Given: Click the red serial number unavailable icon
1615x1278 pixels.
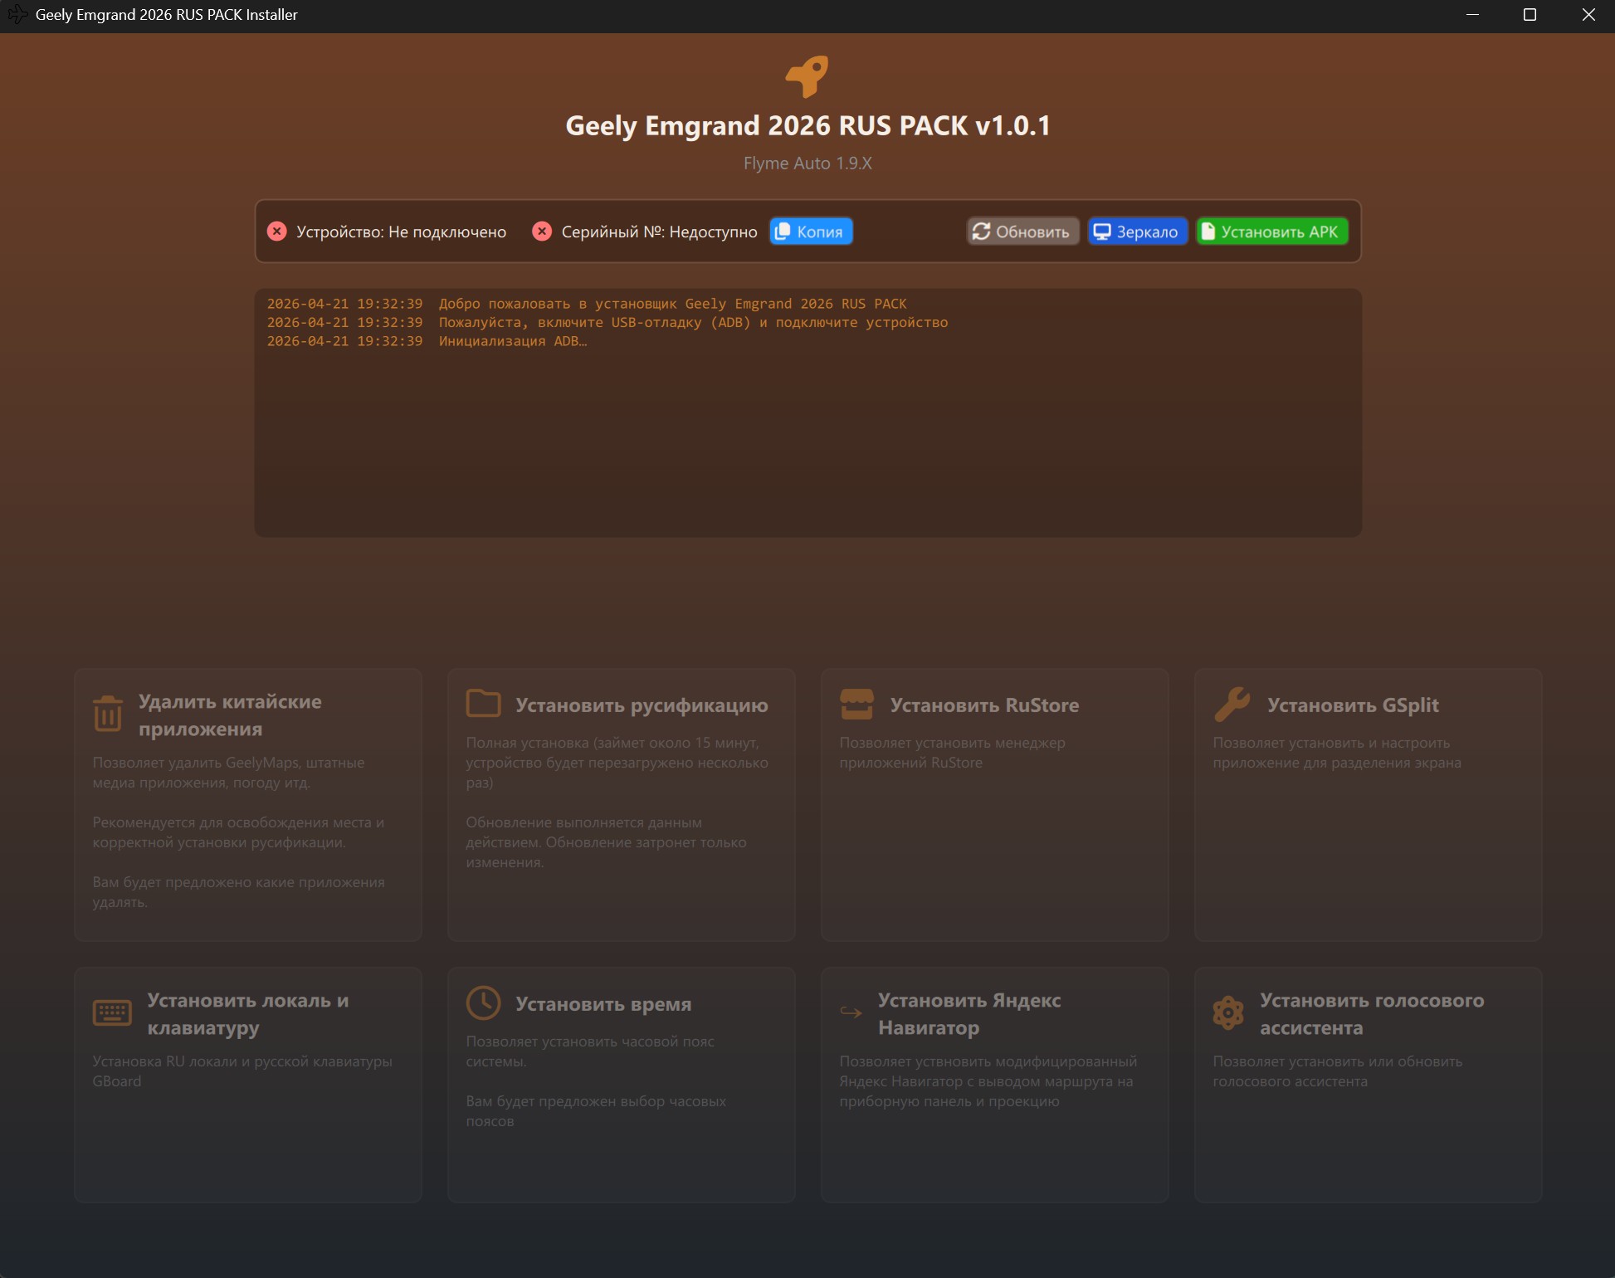Looking at the screenshot, I should pos(542,232).
